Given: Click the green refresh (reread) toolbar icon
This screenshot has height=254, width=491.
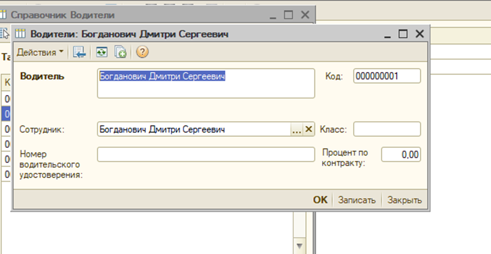Looking at the screenshot, I should coord(103,52).
